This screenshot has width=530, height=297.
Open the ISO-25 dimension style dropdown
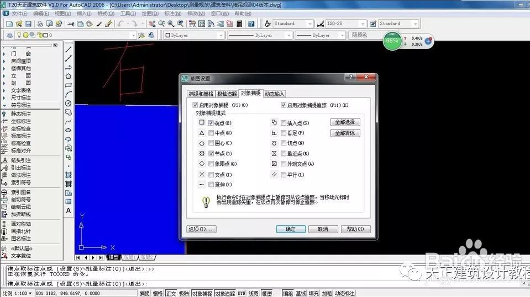coord(363,24)
